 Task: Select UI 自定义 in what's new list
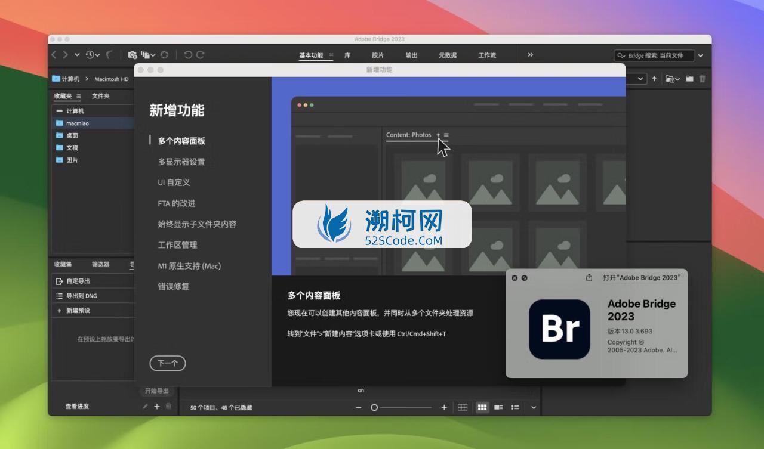click(174, 182)
